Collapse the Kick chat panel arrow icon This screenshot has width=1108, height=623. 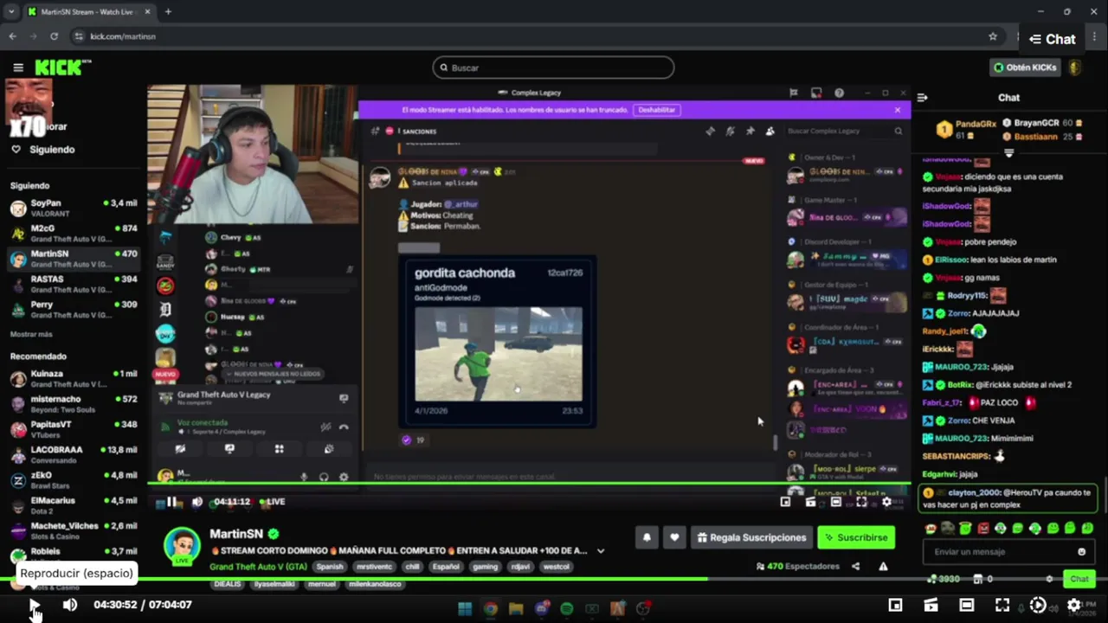click(922, 98)
